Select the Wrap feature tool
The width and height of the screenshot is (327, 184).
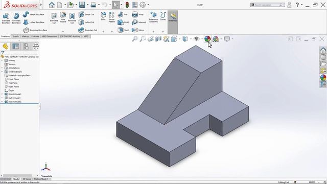point(137,14)
